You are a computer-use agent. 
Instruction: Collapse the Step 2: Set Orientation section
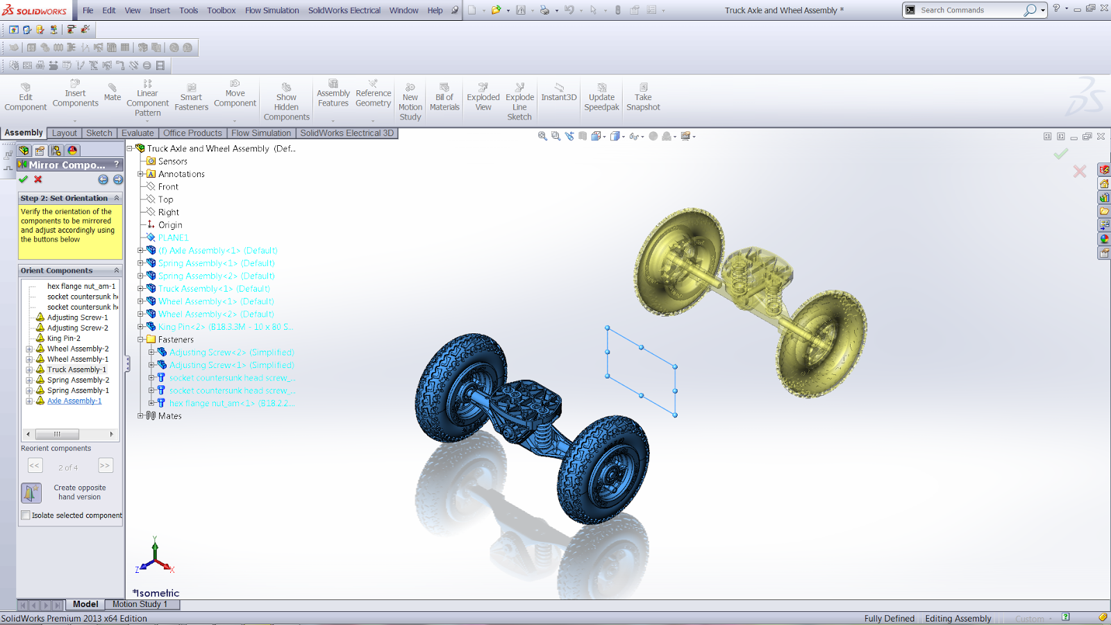pyautogui.click(x=117, y=198)
